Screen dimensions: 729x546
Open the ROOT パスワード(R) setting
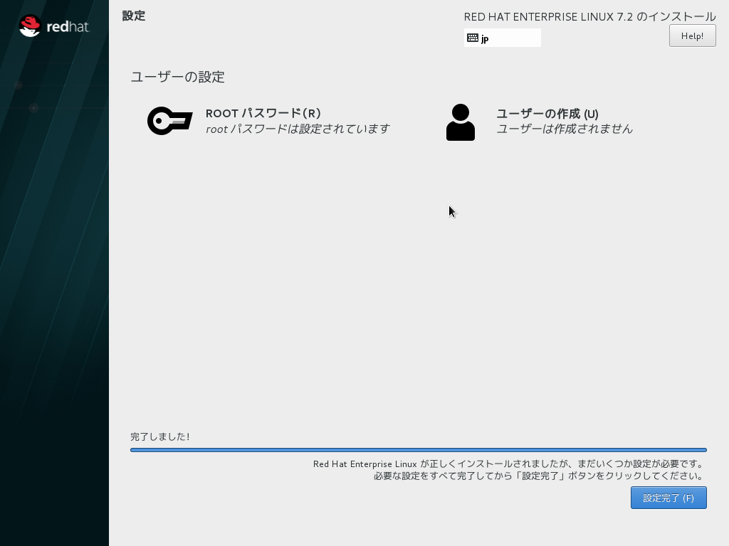coord(263,113)
